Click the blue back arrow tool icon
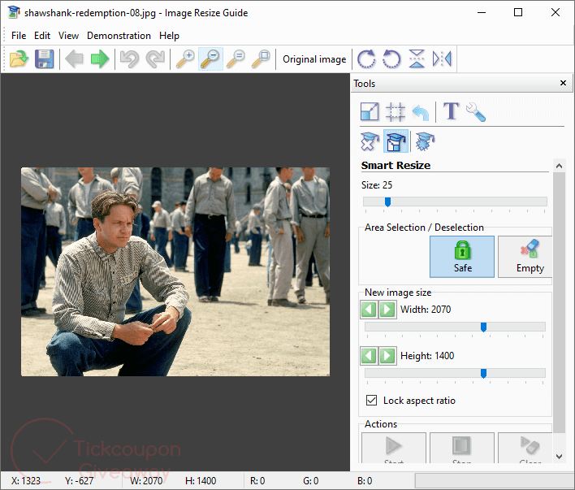The image size is (575, 490). pyautogui.click(x=421, y=112)
